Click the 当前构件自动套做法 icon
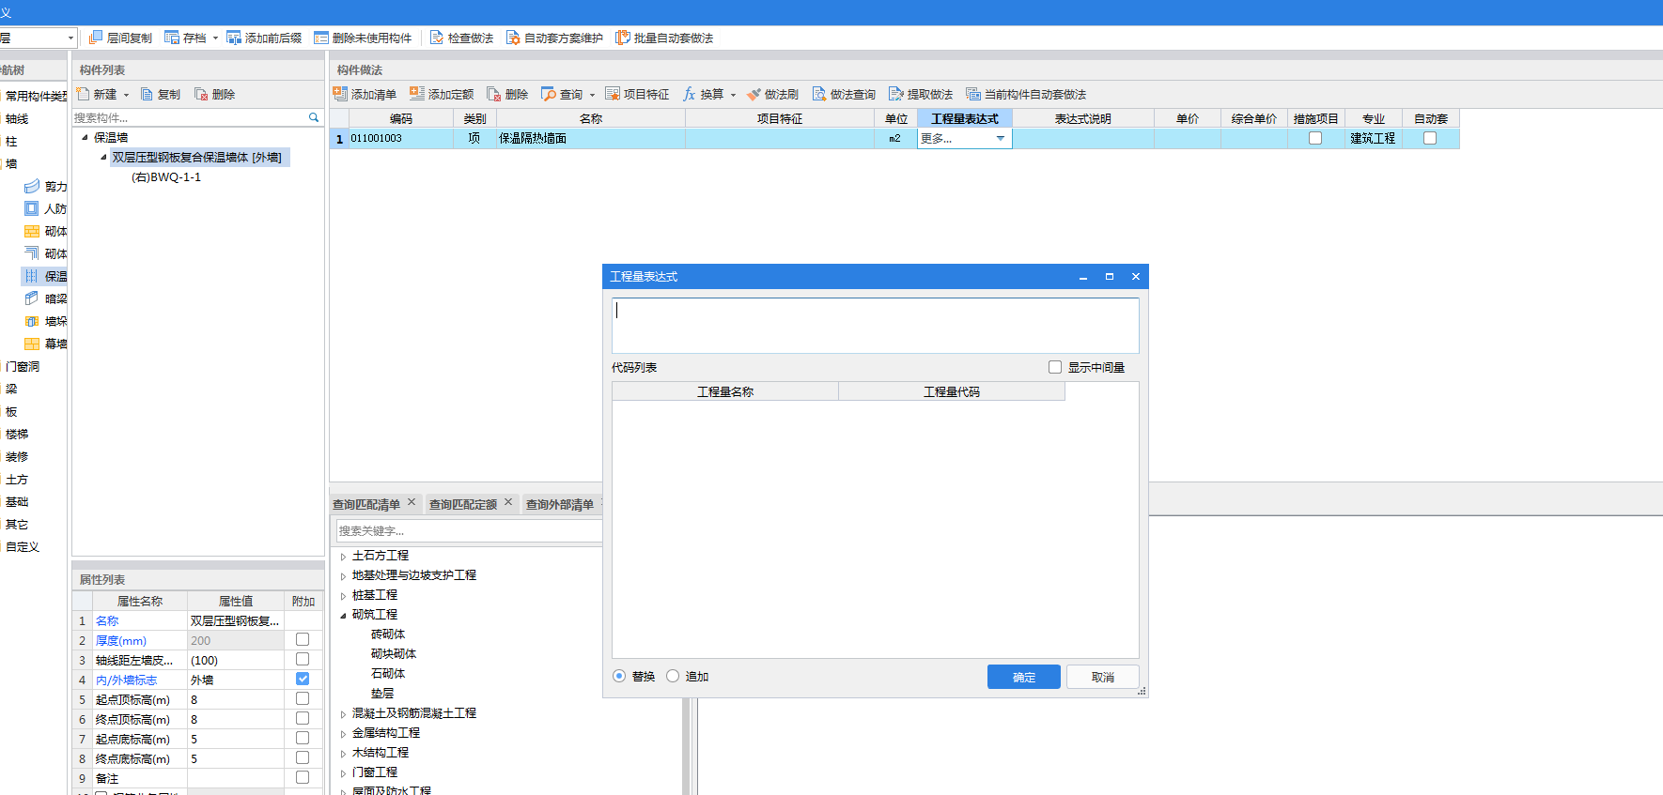This screenshot has height=795, width=1663. click(973, 94)
